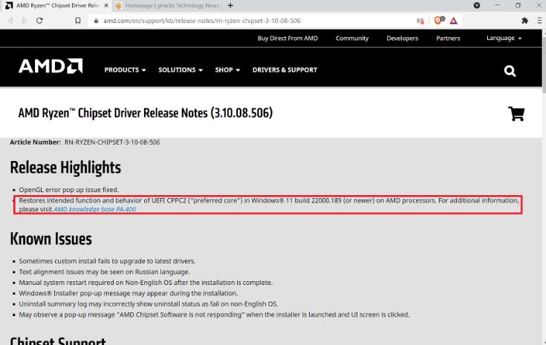Image resolution: width=546 pixels, height=345 pixels.
Task: Bookmark this page with bookmark icon
Action: pyautogui.click(x=78, y=21)
